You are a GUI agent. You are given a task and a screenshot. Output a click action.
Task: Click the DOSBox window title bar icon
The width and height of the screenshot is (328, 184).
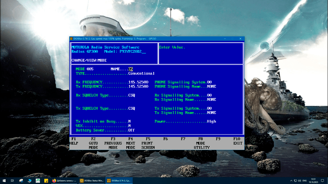(71, 38)
